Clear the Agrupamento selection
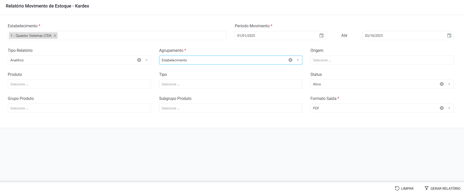The width and height of the screenshot is (464, 195). coord(290,60)
